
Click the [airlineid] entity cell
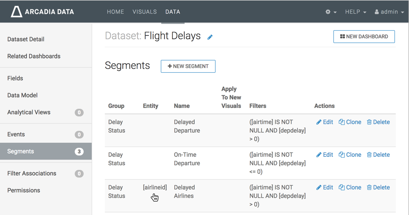click(x=155, y=187)
